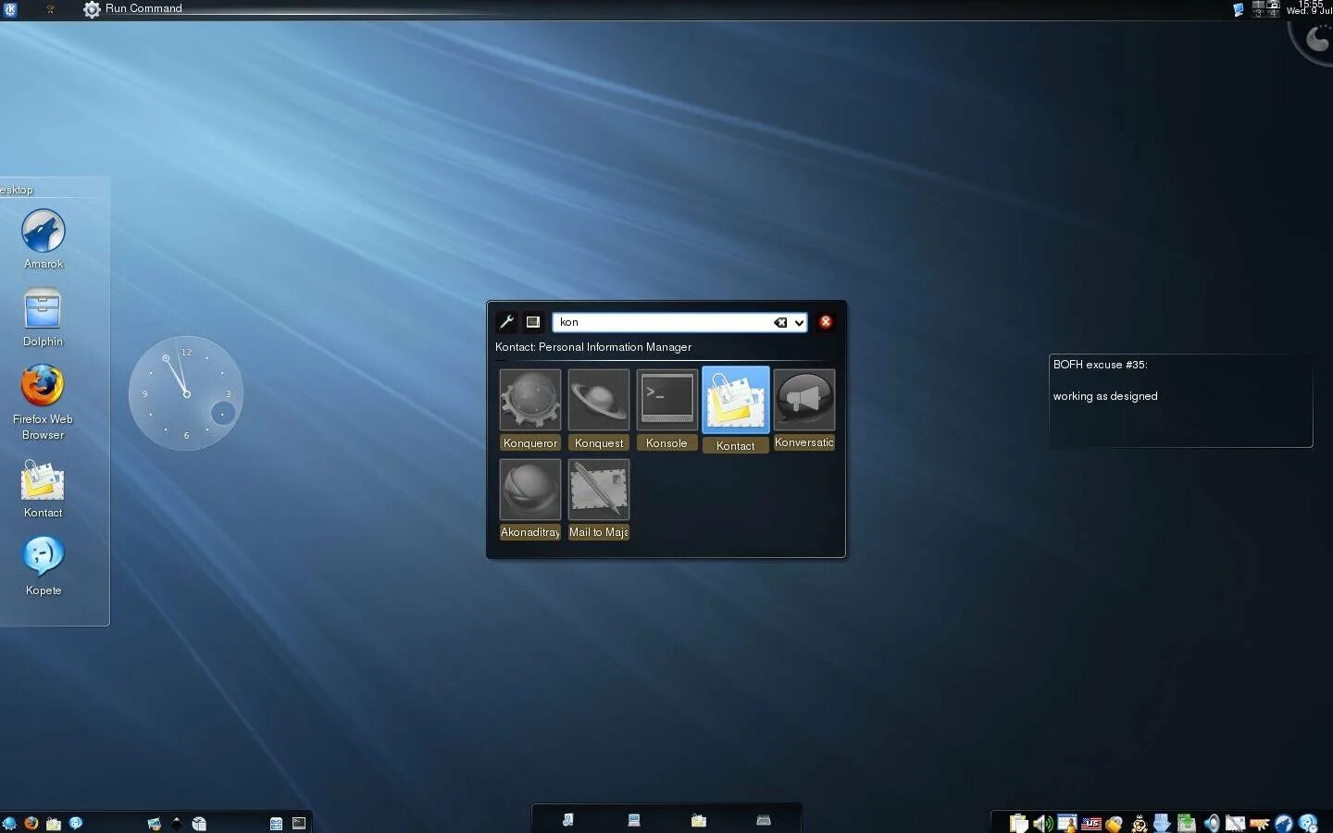
Task: Click the blue speaker KMix tray icon
Action: (1211, 823)
